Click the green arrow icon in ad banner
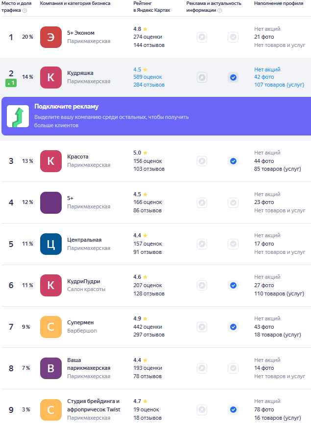The width and height of the screenshot is (311, 428). [18, 116]
